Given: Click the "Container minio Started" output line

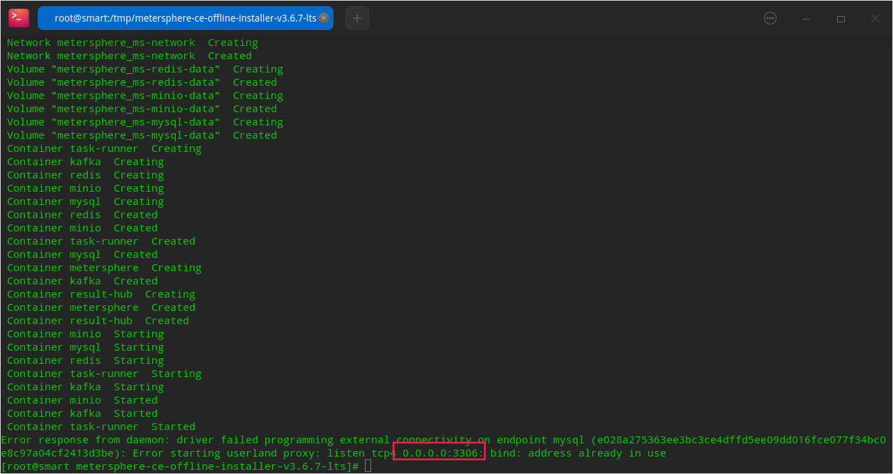Looking at the screenshot, I should point(82,400).
